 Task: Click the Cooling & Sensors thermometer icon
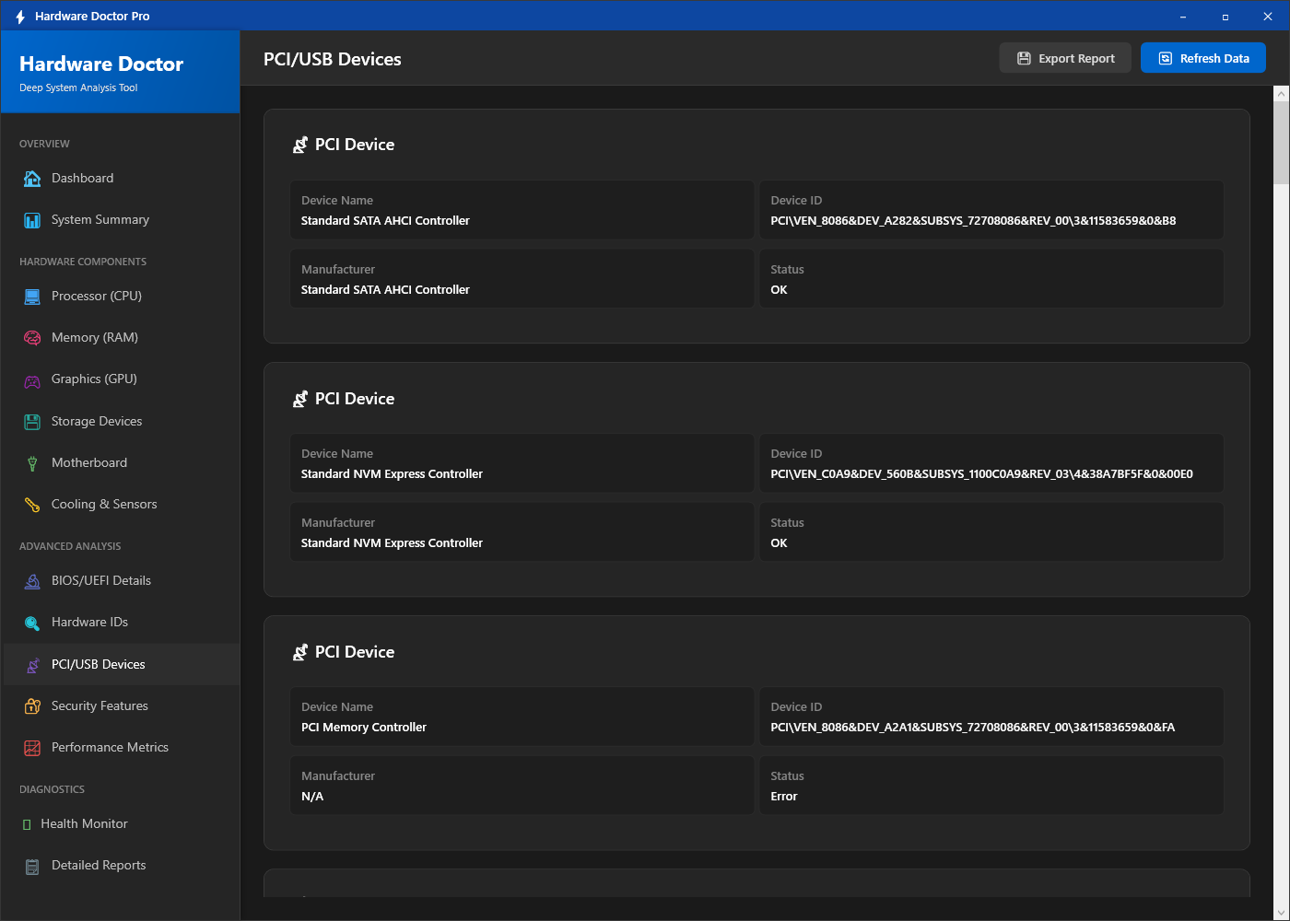click(32, 505)
